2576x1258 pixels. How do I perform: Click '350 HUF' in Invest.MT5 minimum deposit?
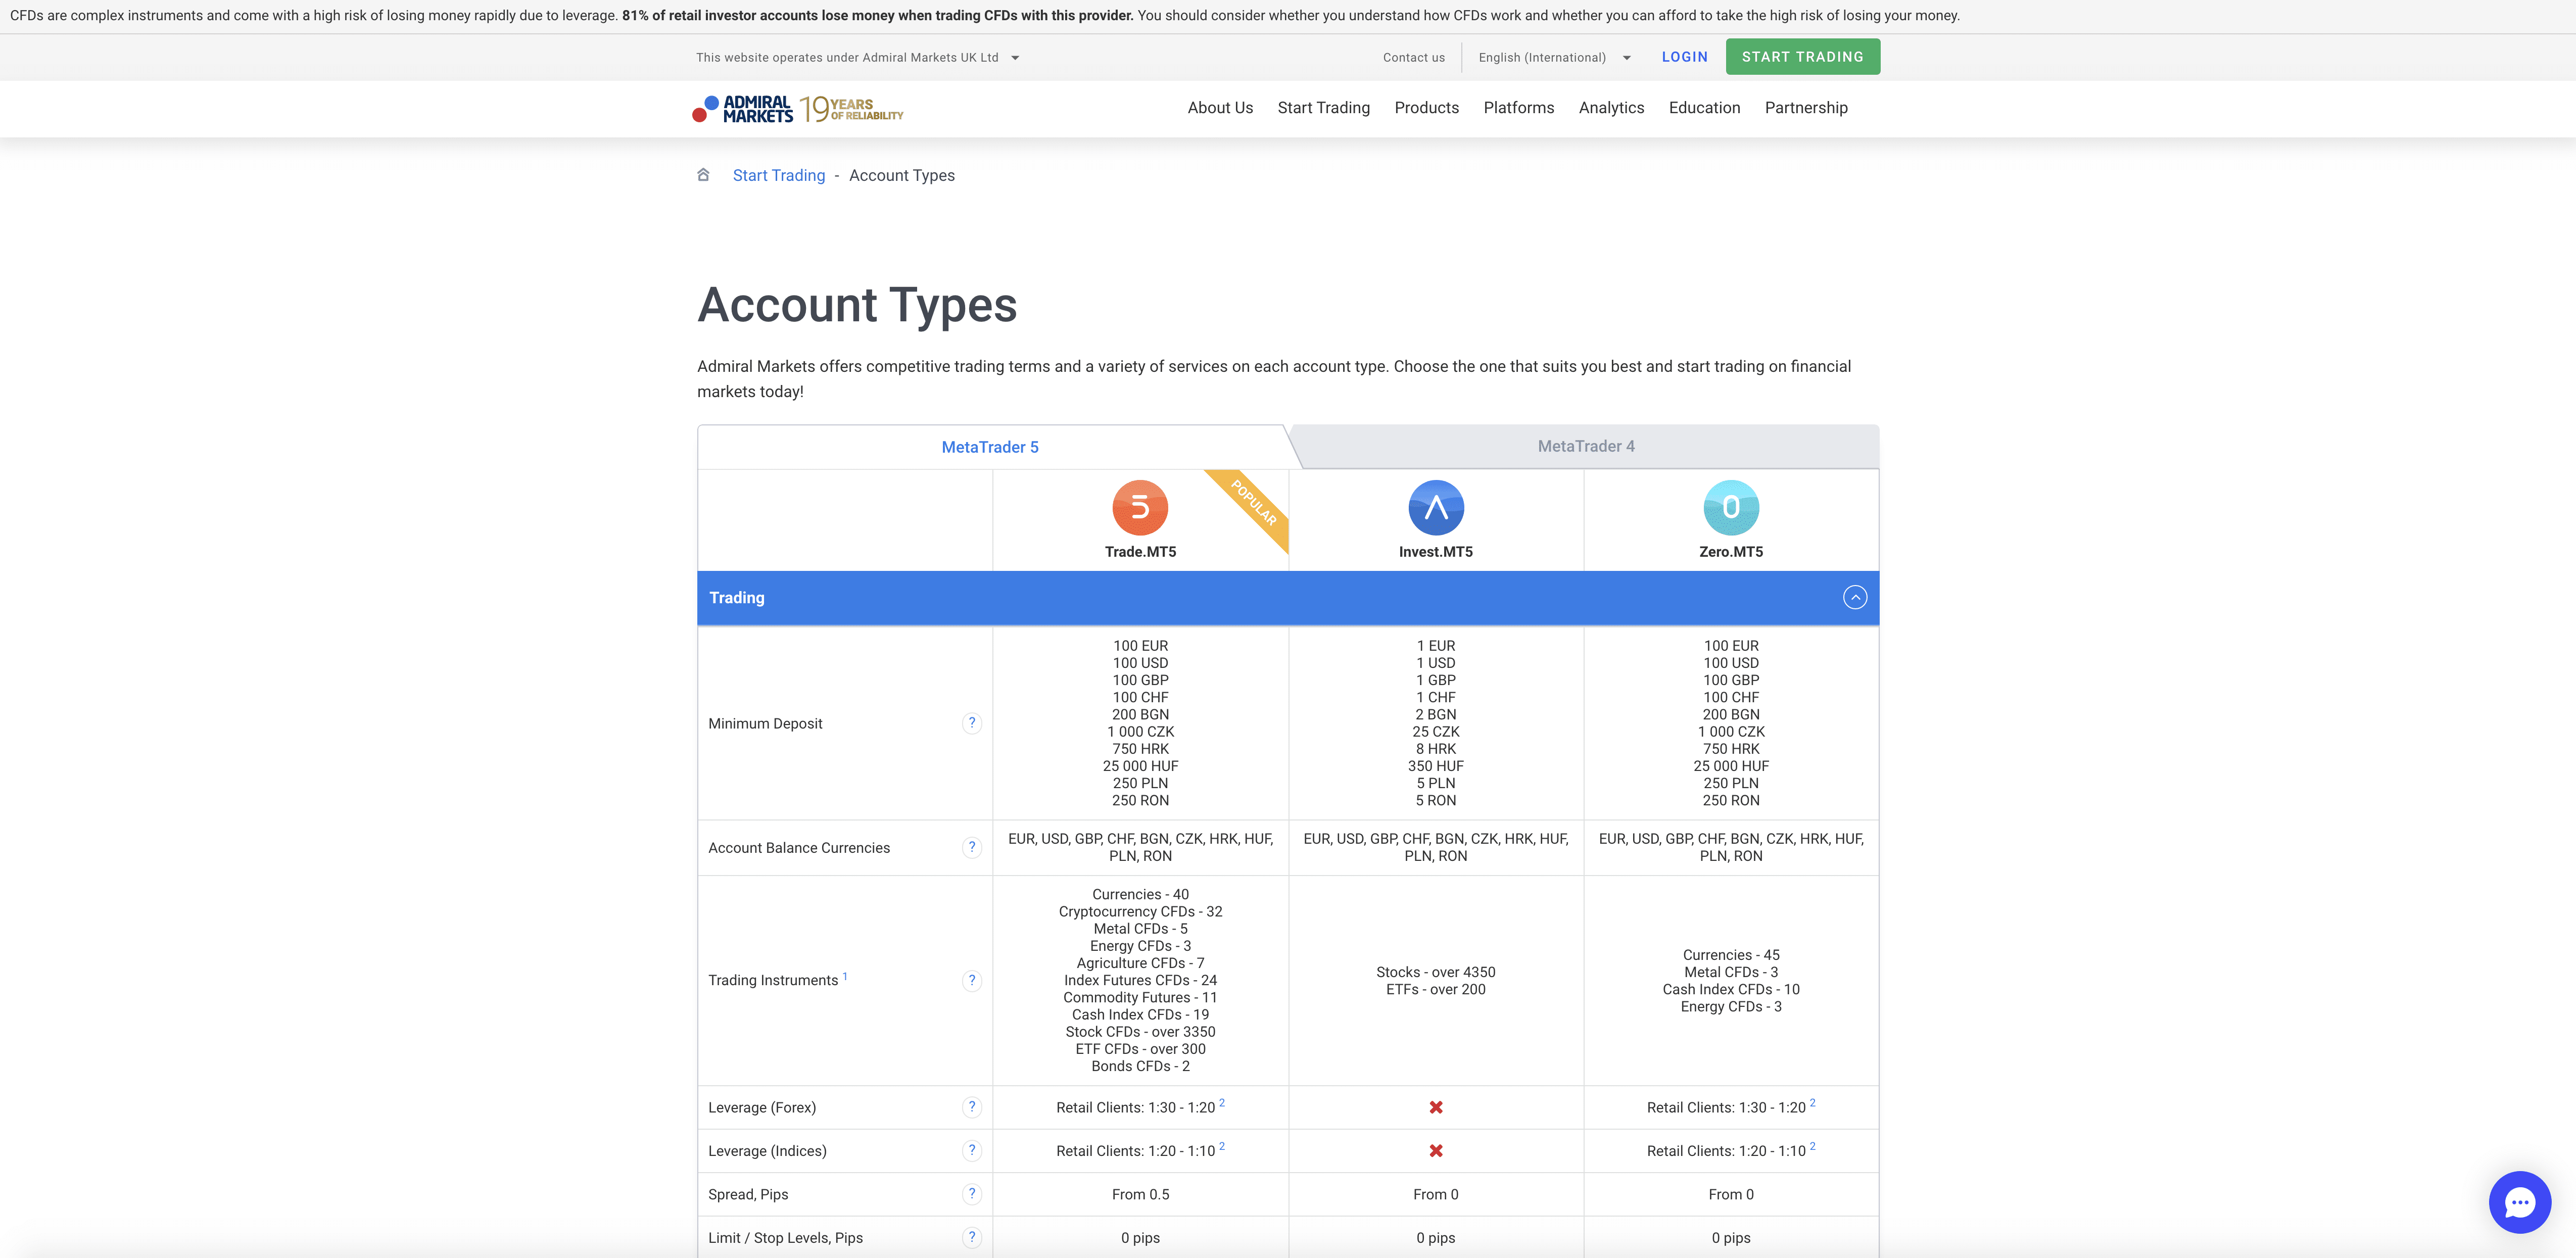tap(1436, 766)
